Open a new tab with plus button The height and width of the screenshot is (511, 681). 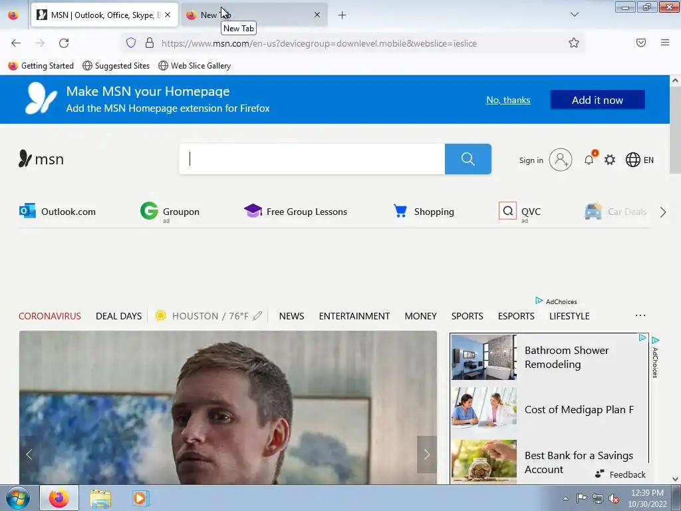(x=342, y=15)
